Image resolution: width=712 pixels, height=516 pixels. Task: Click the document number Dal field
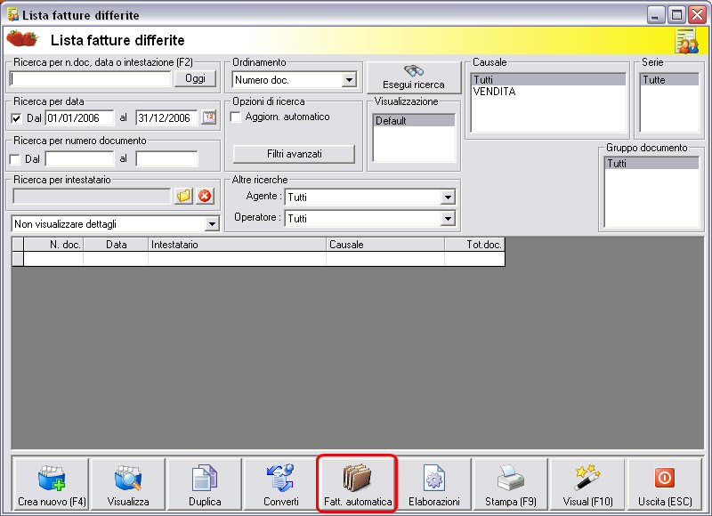pyautogui.click(x=79, y=159)
